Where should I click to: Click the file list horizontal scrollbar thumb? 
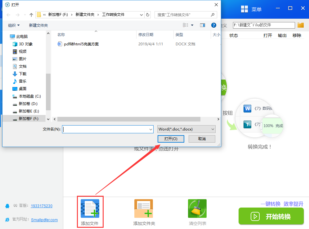click(x=129, y=119)
